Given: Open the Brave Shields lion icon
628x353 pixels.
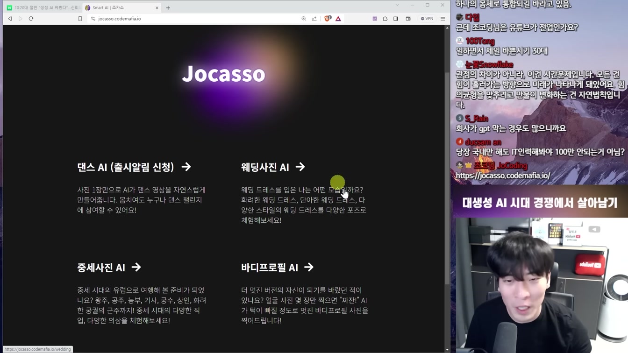Looking at the screenshot, I should (x=328, y=19).
